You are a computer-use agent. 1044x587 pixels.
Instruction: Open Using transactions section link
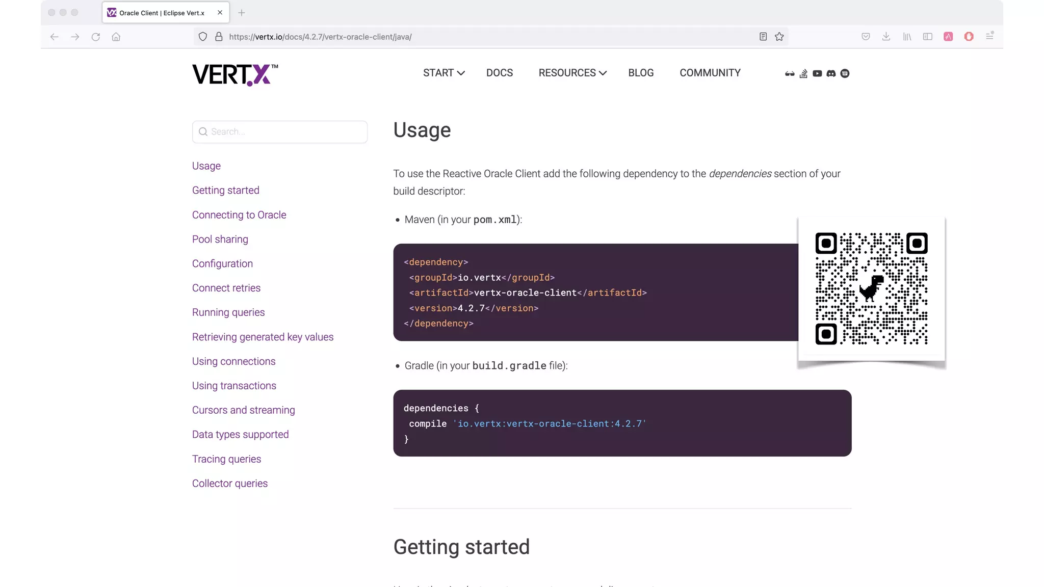click(x=234, y=386)
